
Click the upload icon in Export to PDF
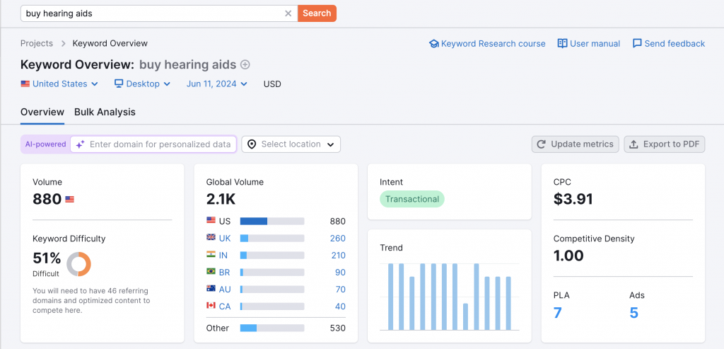[x=634, y=144]
